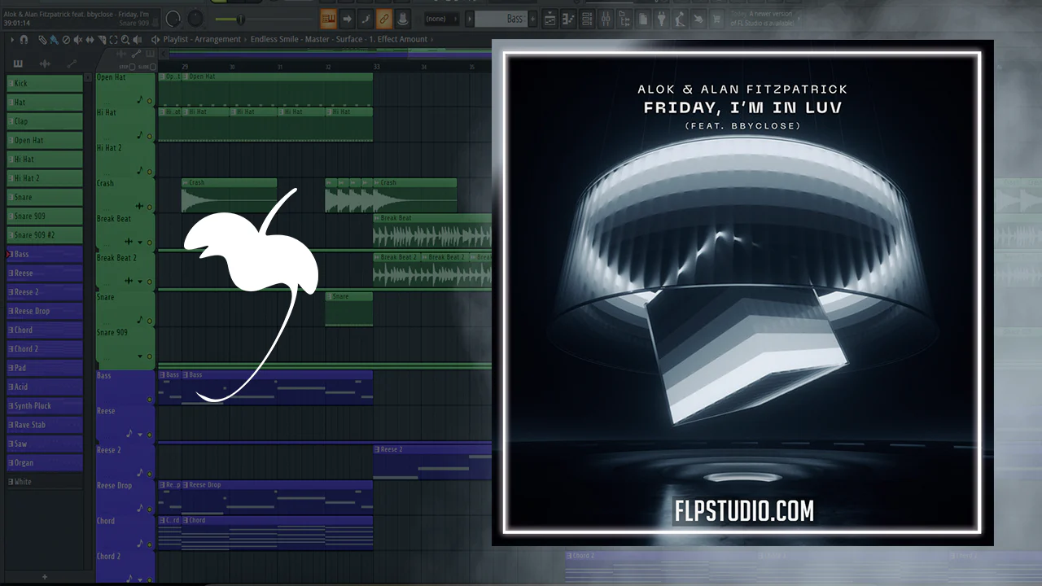Expand the Reese track arrow
This screenshot has width=1042, height=586.
point(140,435)
